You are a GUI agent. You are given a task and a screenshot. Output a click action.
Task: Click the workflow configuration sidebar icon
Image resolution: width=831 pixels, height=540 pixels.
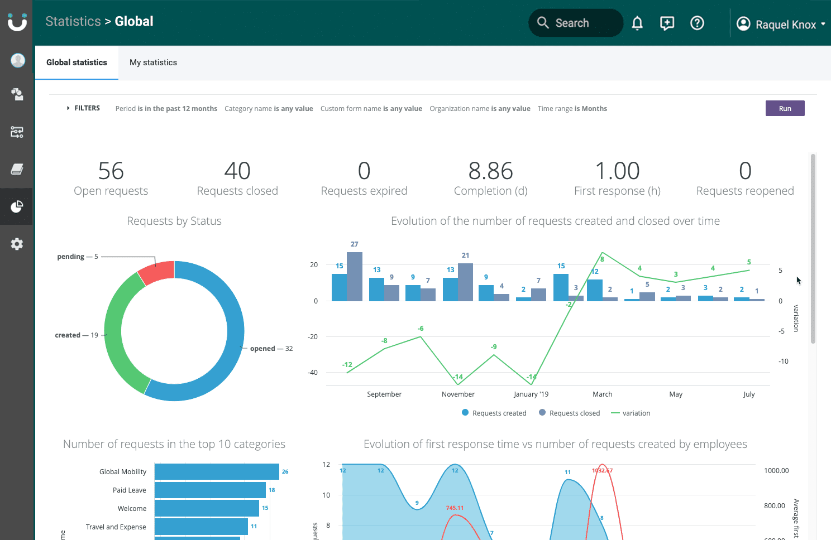[17, 132]
